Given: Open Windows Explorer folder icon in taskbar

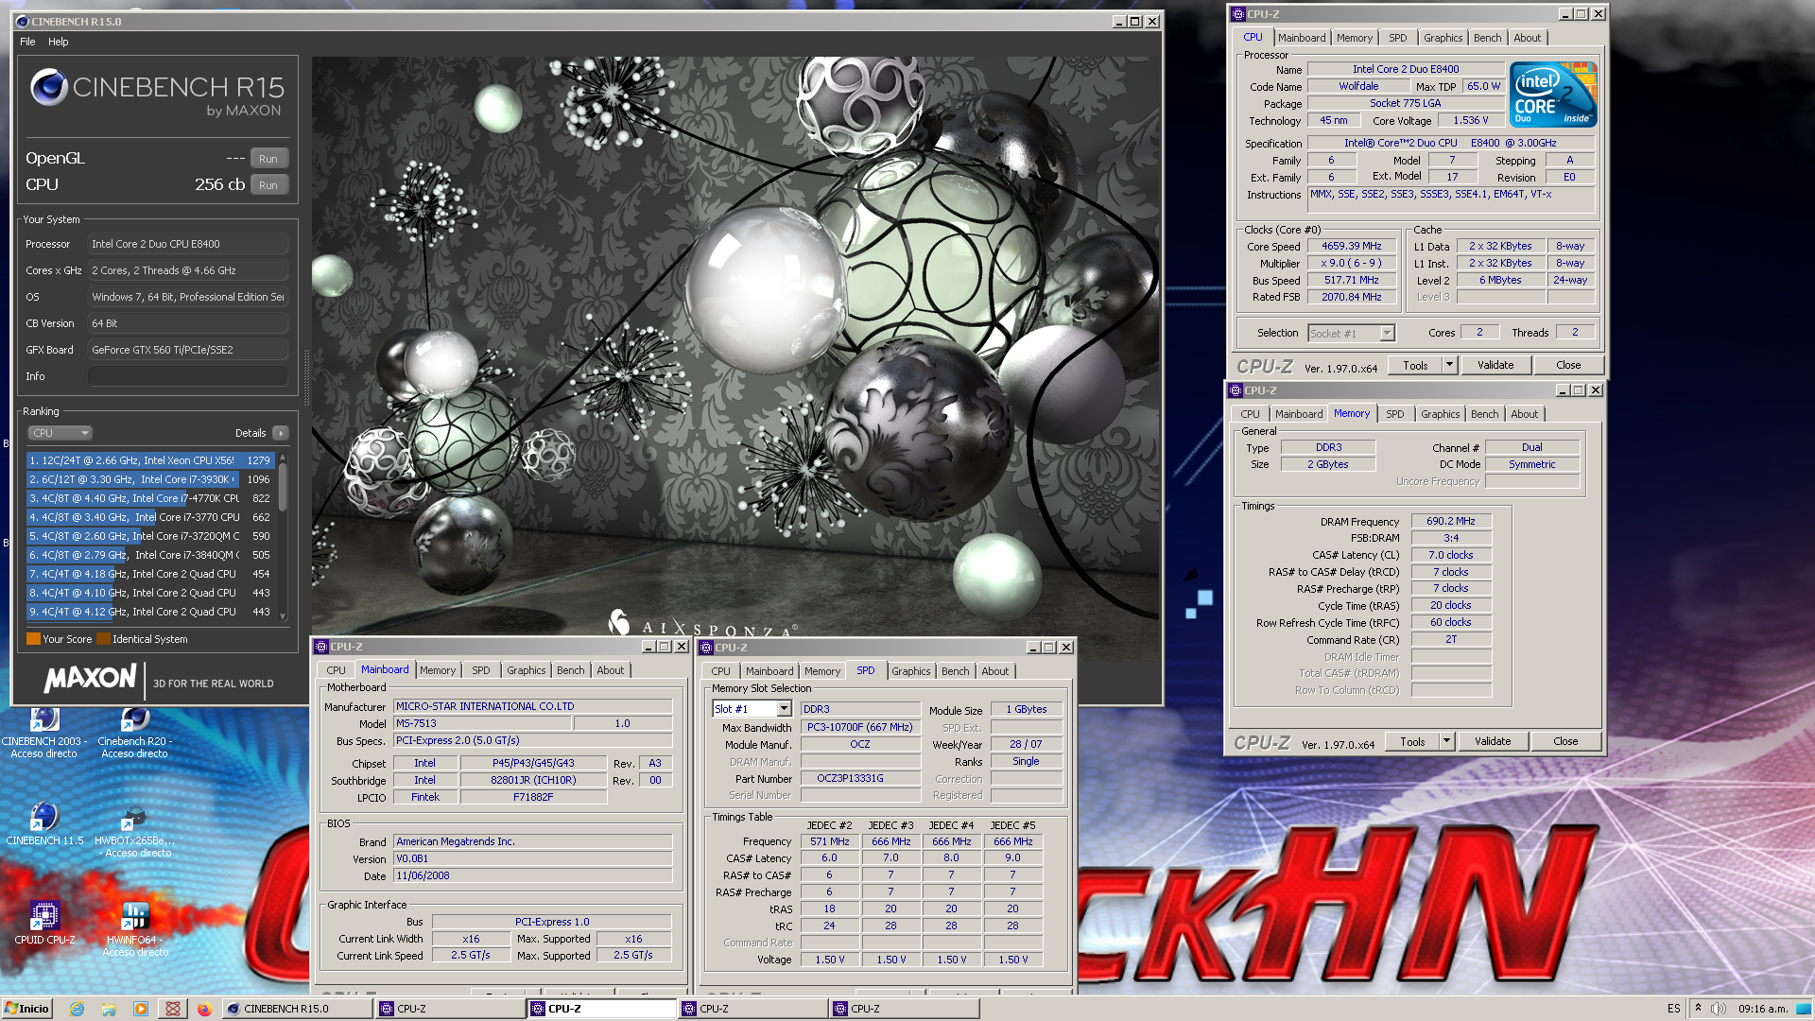Looking at the screenshot, I should coord(109,1009).
